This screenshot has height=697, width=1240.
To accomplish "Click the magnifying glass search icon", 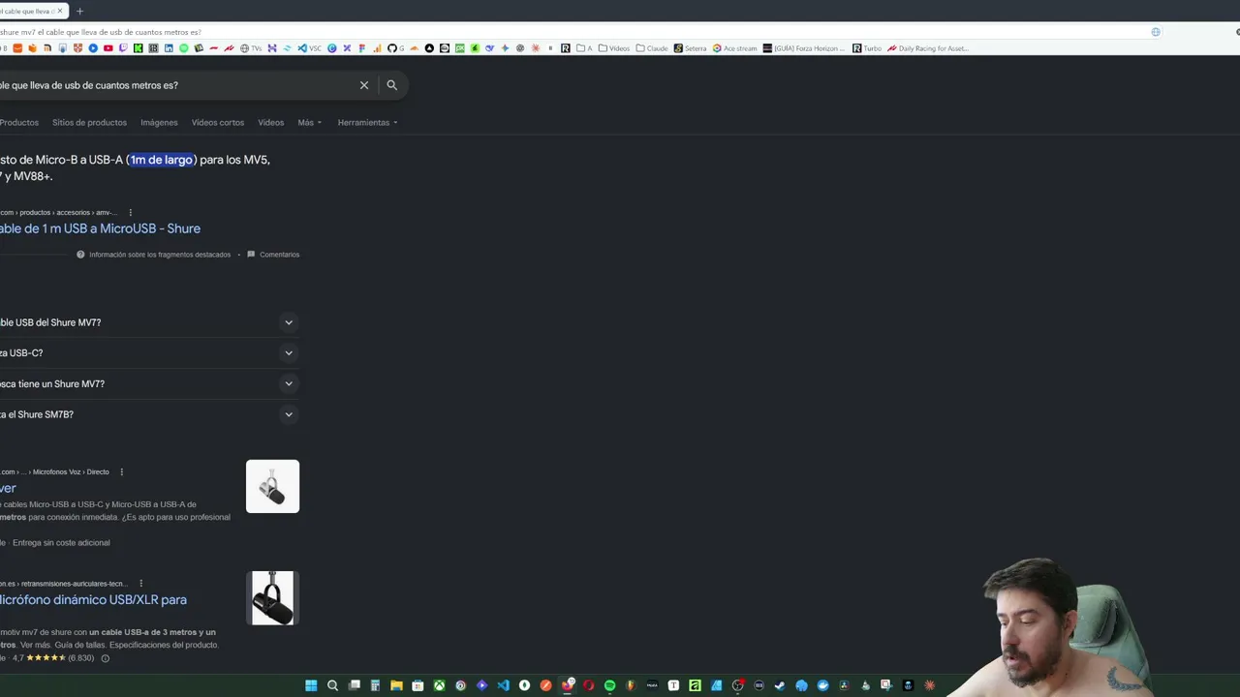I will (x=392, y=85).
